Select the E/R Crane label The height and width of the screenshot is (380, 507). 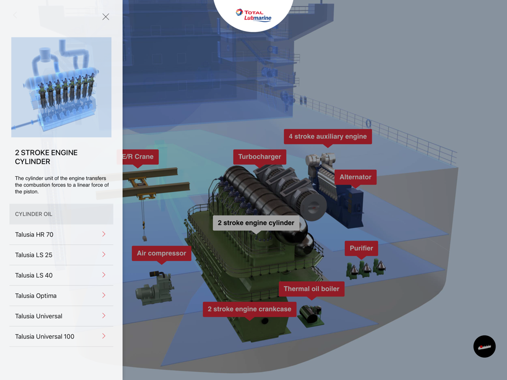coord(138,157)
